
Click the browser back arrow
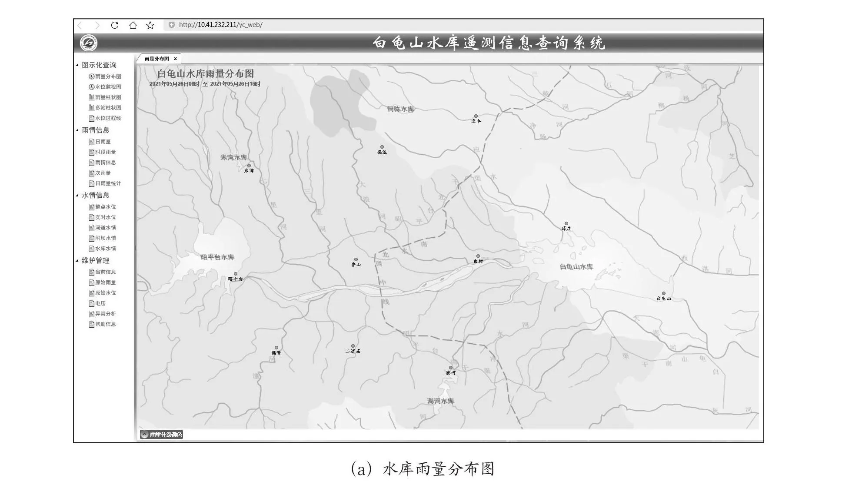[80, 25]
